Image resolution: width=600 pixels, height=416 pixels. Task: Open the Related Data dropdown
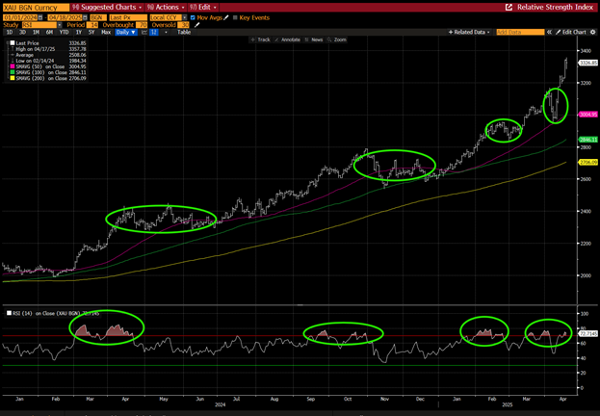pyautogui.click(x=469, y=32)
